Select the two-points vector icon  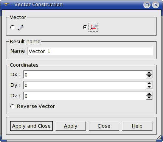pyautogui.click(x=20, y=27)
